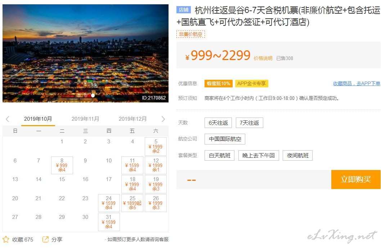Choose the 7天往返 option
381x248 pixels.
[x=249, y=123]
